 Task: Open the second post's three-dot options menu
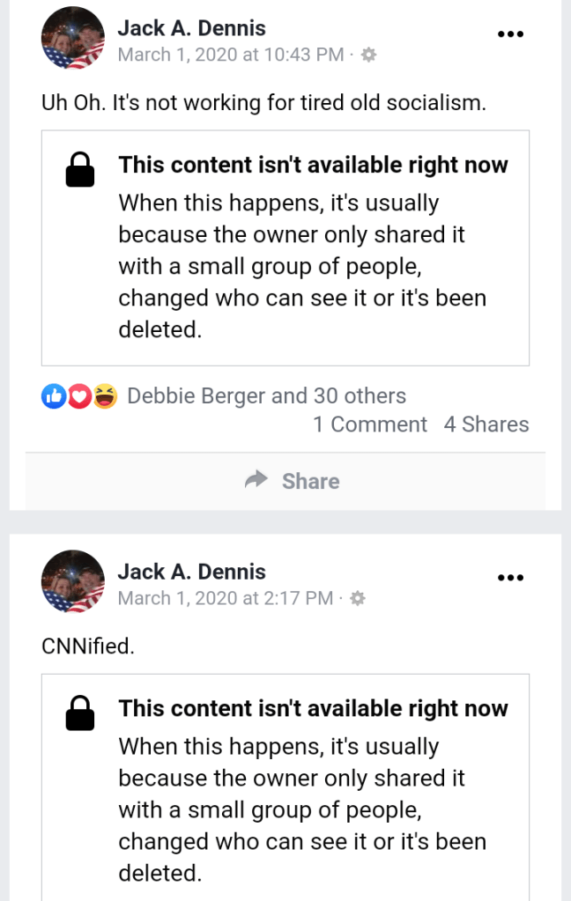[511, 579]
